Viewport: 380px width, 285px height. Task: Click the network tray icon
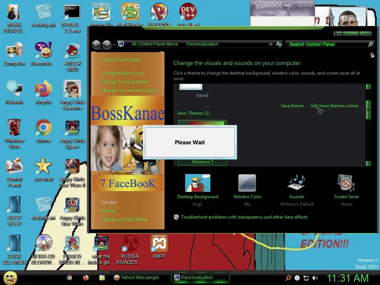click(x=306, y=278)
